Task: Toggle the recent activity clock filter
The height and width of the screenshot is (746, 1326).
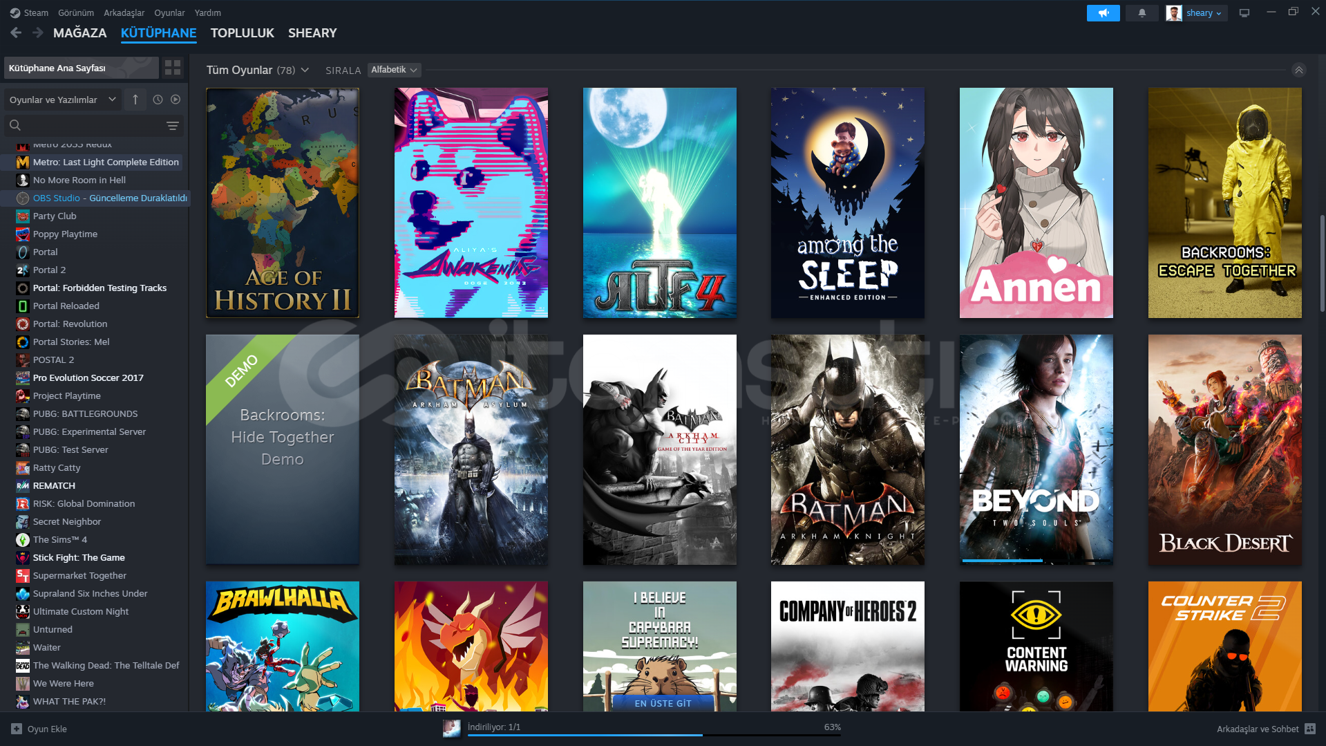Action: coord(158,100)
